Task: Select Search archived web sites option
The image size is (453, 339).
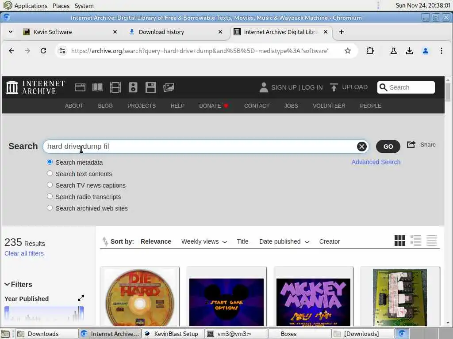Action: point(50,208)
